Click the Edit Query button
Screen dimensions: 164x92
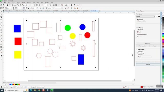coord(148,44)
